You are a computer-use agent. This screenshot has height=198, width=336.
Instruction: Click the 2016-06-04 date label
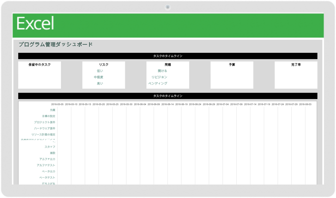tap(140, 104)
